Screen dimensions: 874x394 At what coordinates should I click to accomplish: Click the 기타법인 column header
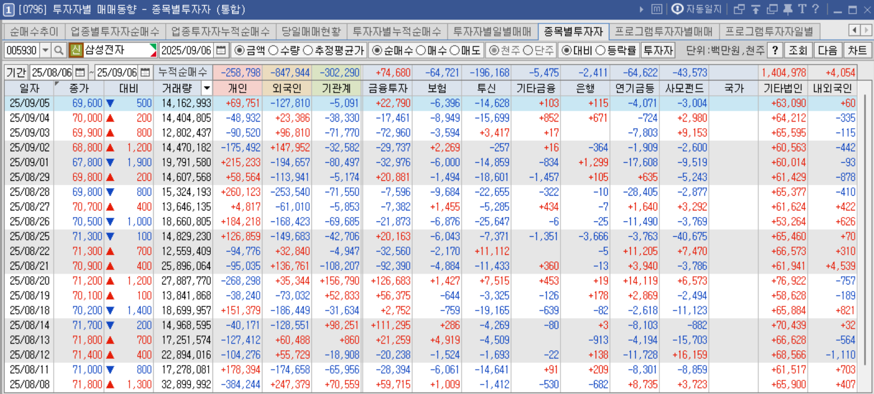click(x=783, y=88)
